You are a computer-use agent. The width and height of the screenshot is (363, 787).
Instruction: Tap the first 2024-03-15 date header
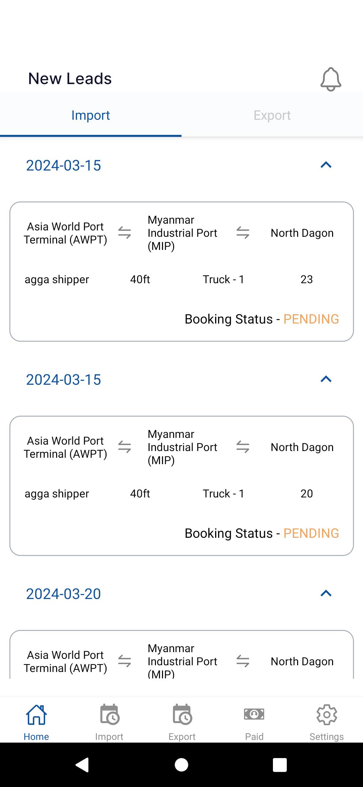coord(64,165)
